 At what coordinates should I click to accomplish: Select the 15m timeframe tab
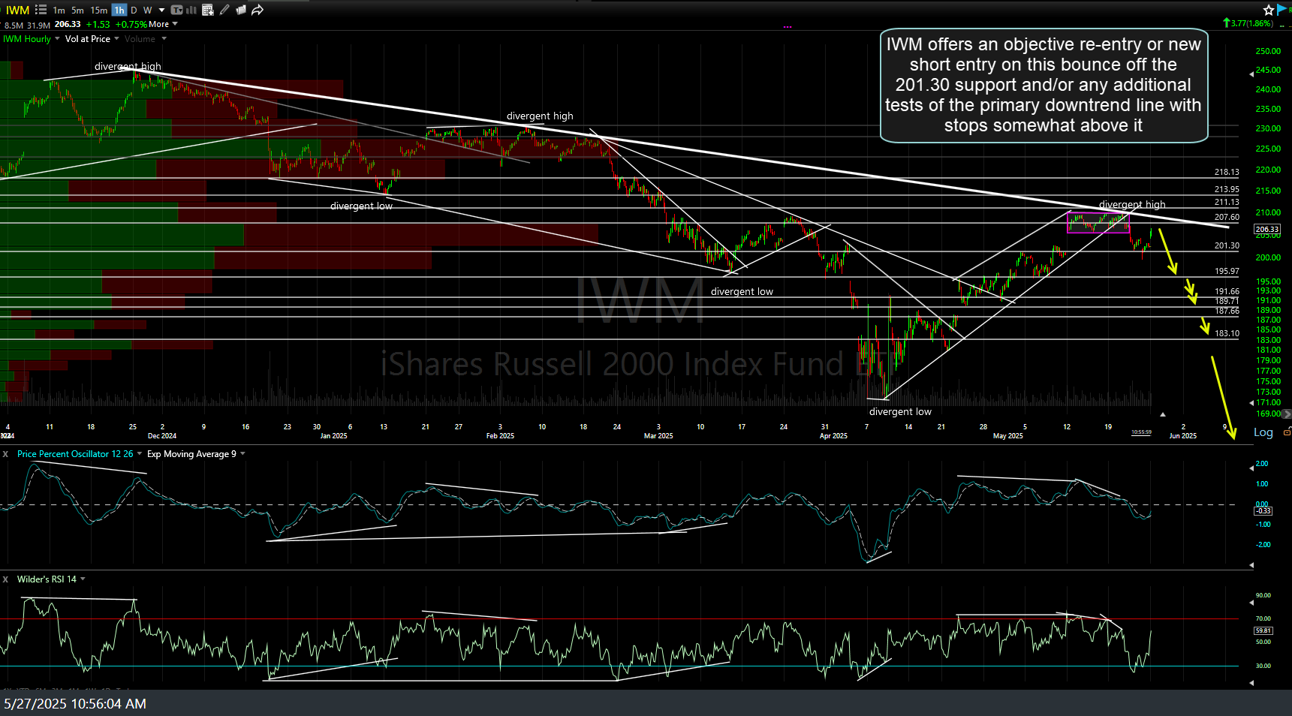click(98, 10)
